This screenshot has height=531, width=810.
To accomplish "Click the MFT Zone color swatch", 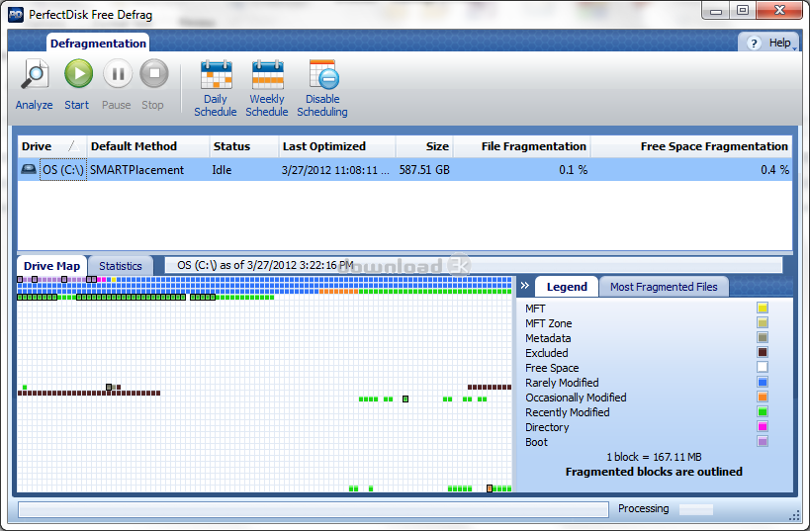I will tap(763, 322).
